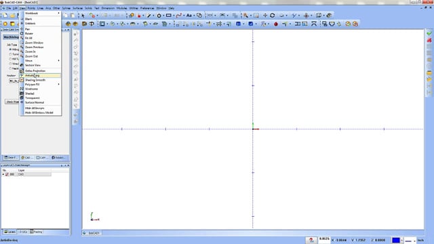Click the Section View icon in menu
Image resolution: width=434 pixels, height=244 pixels.
pyautogui.click(x=22, y=65)
